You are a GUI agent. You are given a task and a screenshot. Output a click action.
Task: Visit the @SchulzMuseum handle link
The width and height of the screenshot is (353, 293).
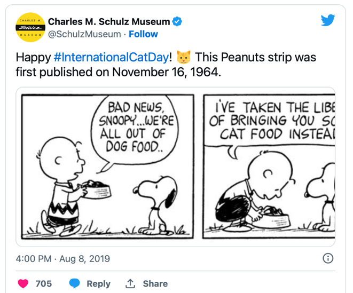(84, 34)
